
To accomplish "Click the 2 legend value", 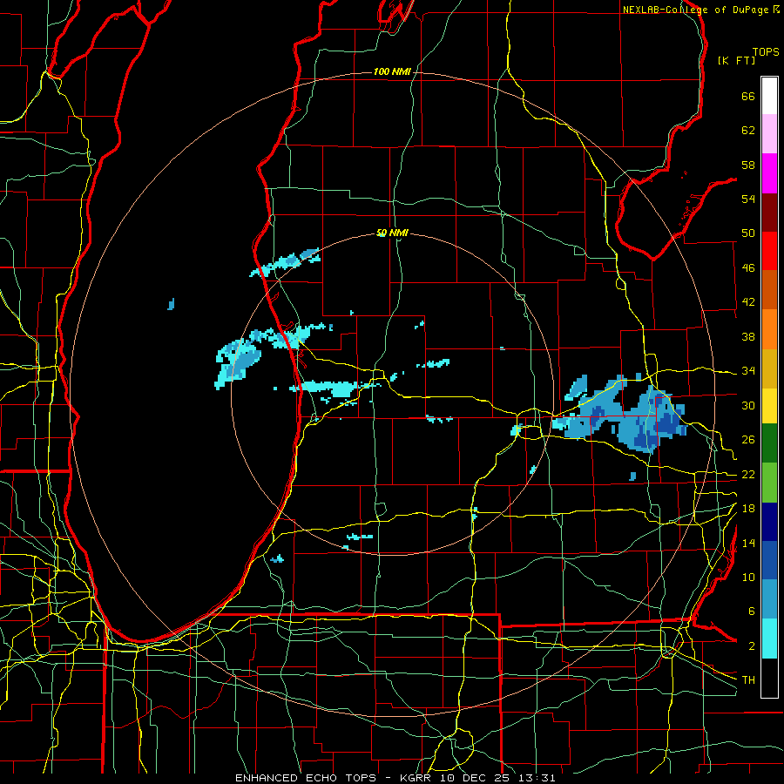I will 751,646.
